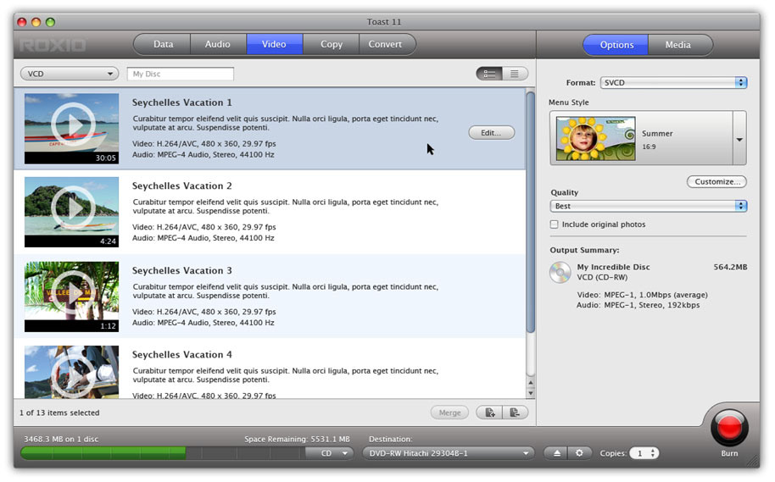Open the CD disc size dropdown

(x=330, y=453)
